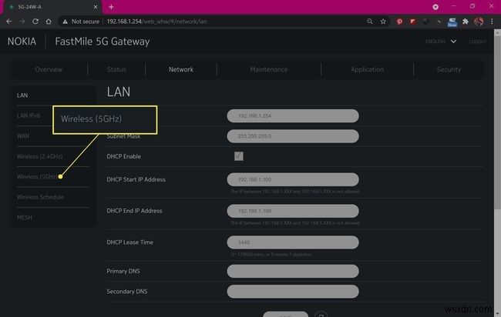Open the Overview tab
This screenshot has height=317, width=501.
coord(49,69)
